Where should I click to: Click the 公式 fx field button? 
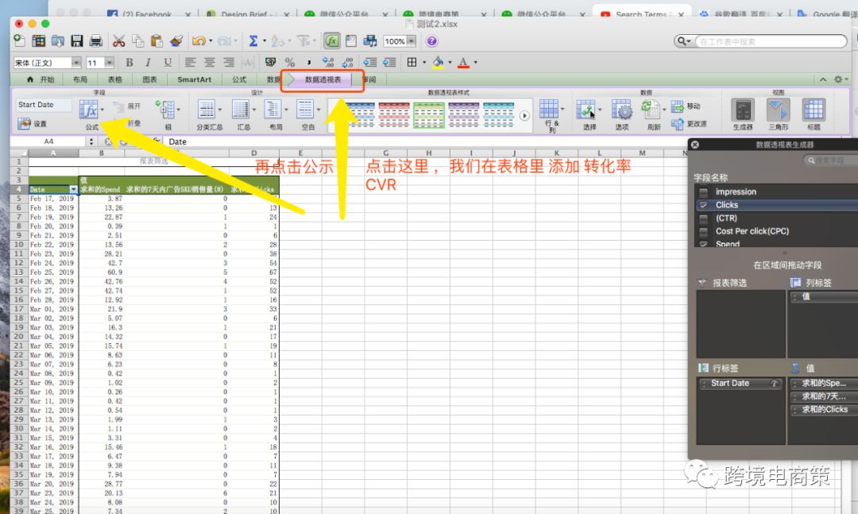click(90, 115)
